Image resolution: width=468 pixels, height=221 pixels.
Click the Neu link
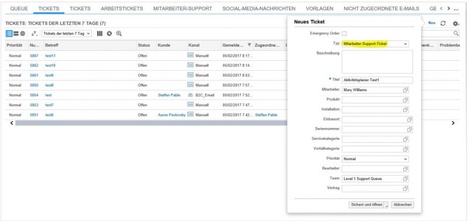click(x=432, y=23)
